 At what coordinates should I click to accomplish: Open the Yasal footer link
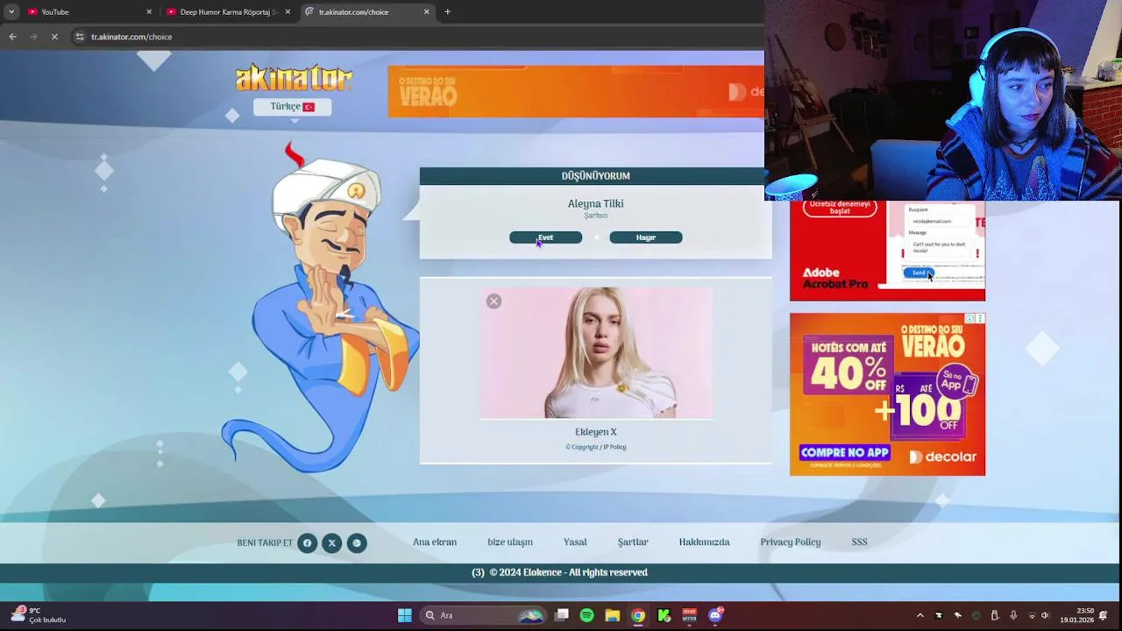click(x=575, y=542)
